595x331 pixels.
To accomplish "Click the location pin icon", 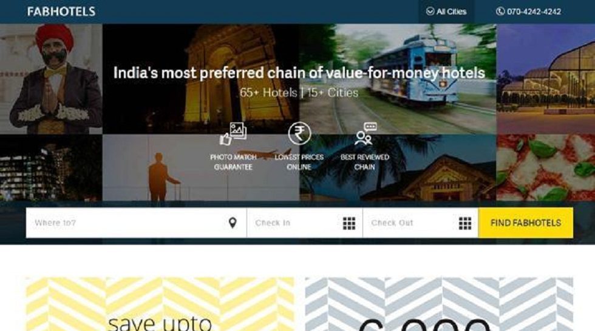I will (233, 222).
